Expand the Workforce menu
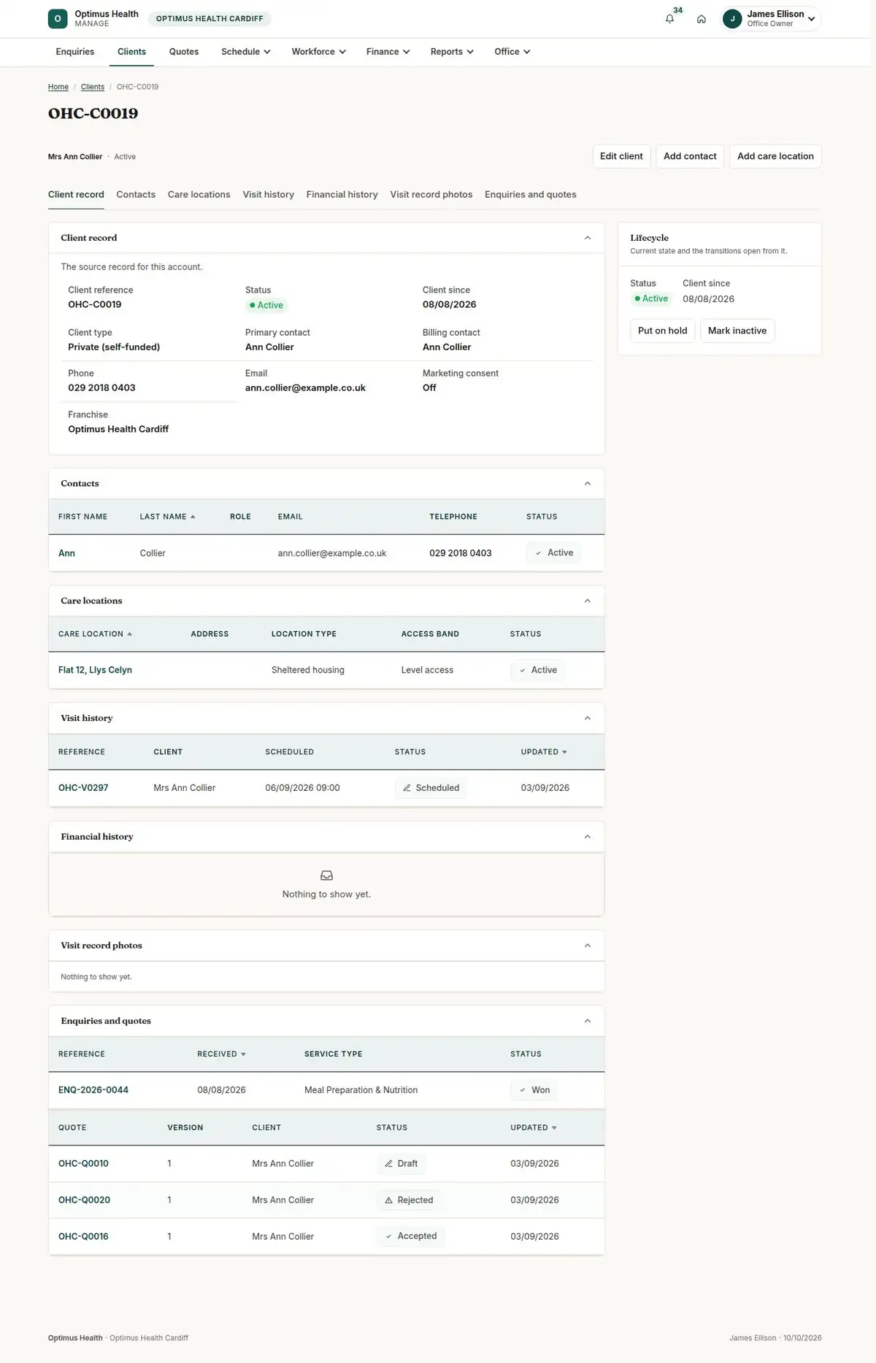876x1363 pixels. tap(318, 52)
